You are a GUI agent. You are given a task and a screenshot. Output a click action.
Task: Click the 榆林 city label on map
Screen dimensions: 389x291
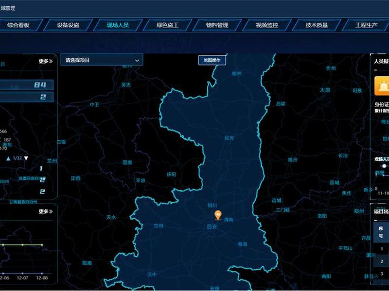(x=236, y=74)
